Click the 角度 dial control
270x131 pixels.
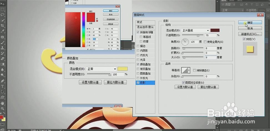click(x=185, y=42)
